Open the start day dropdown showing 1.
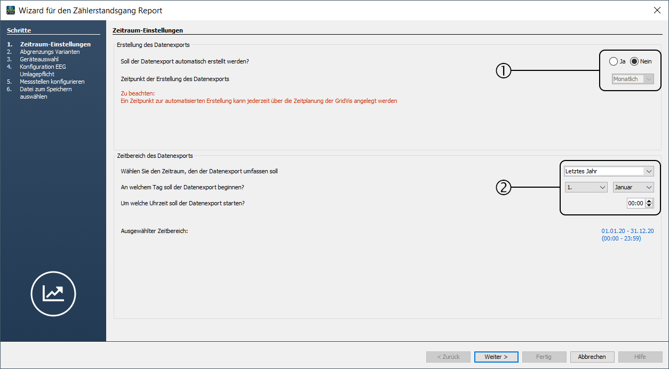Viewport: 669px width, 369px height. [586, 187]
